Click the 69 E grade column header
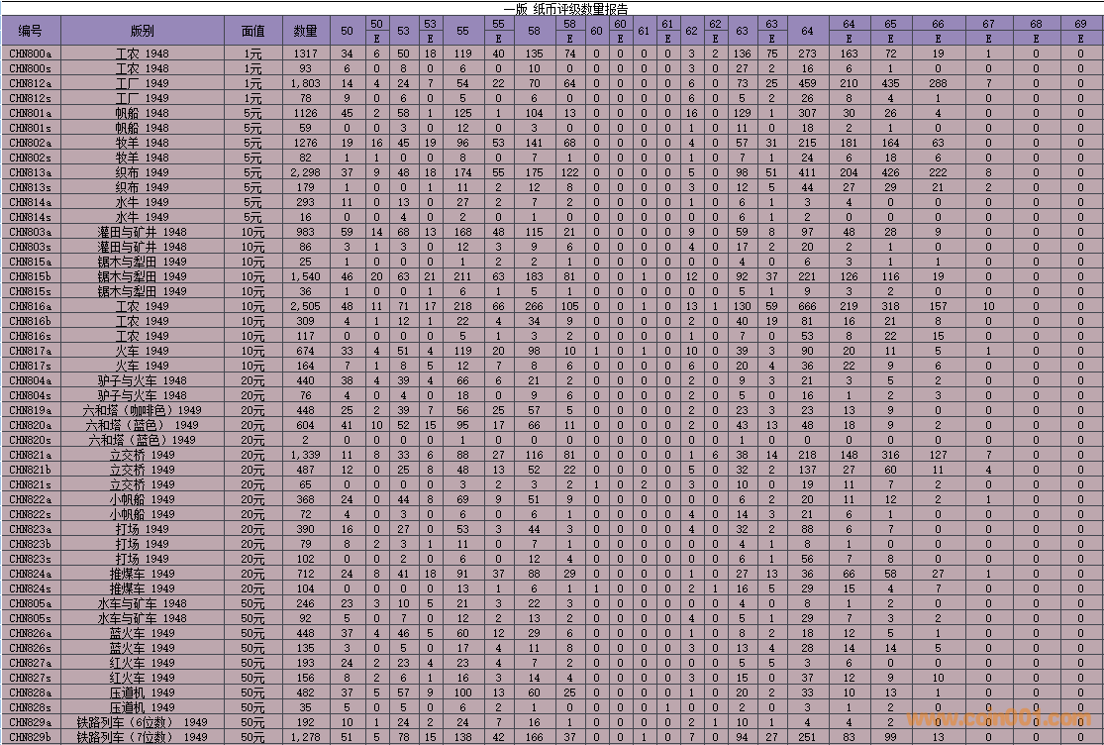 tap(1081, 31)
